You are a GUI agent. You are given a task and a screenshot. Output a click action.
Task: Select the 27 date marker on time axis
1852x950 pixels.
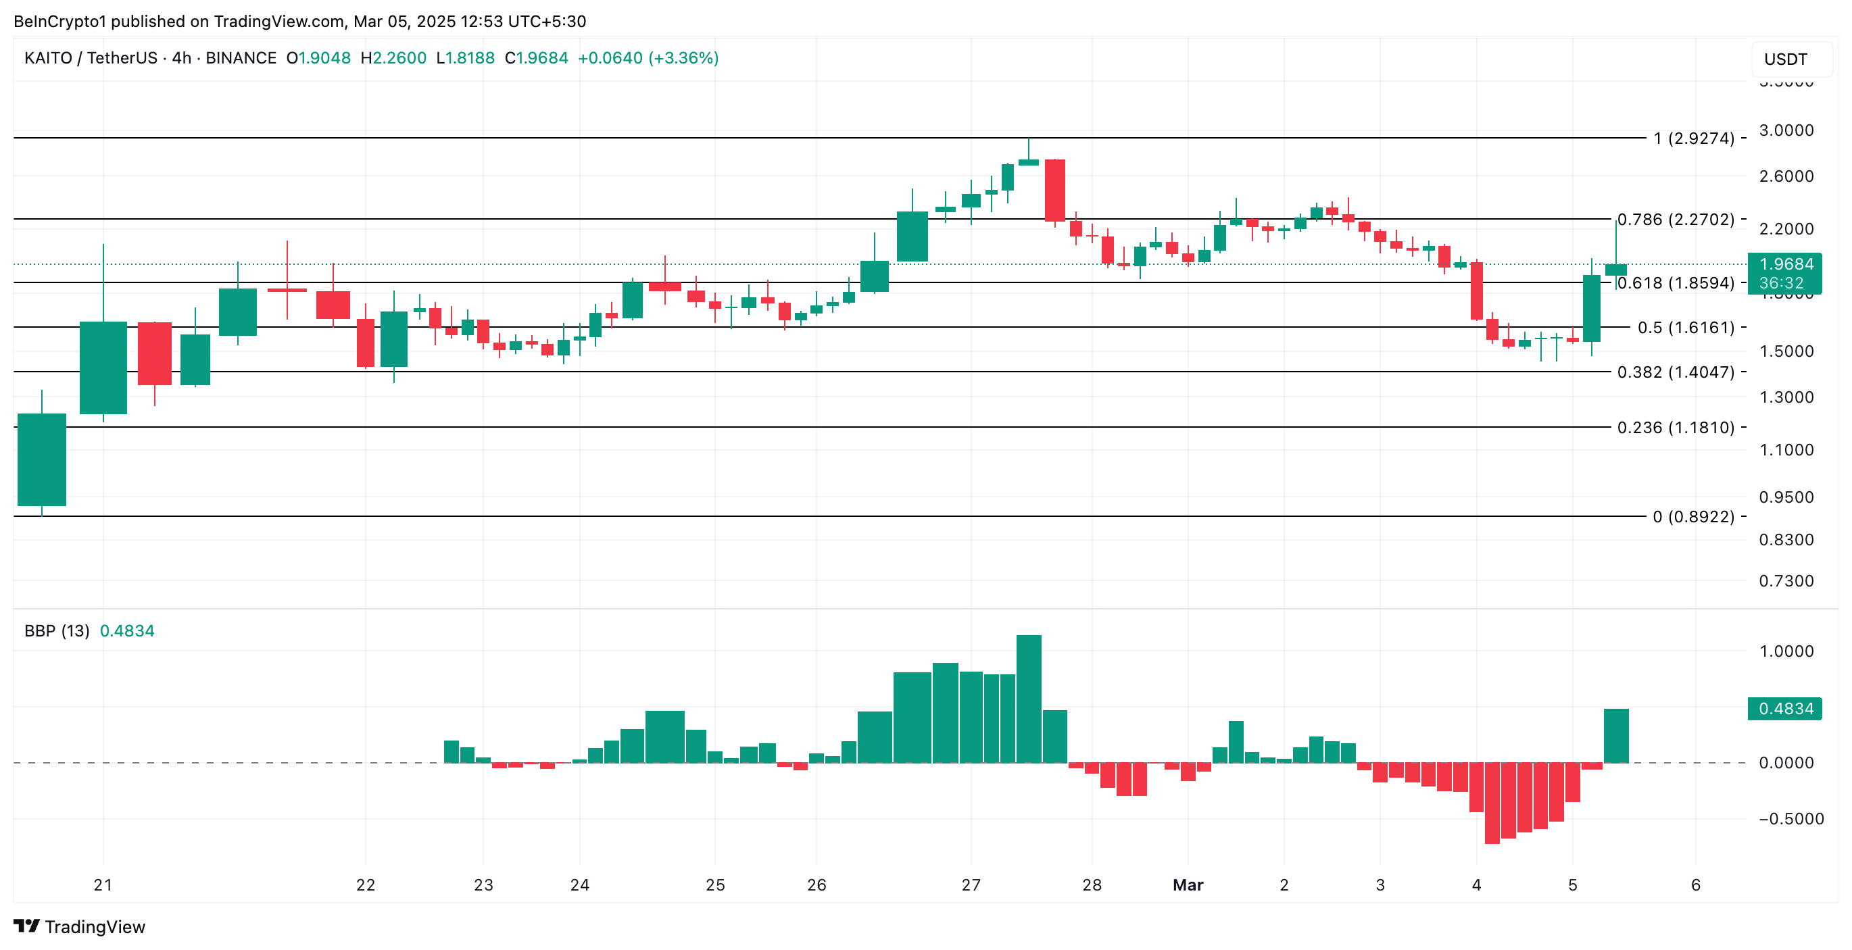[x=971, y=884]
